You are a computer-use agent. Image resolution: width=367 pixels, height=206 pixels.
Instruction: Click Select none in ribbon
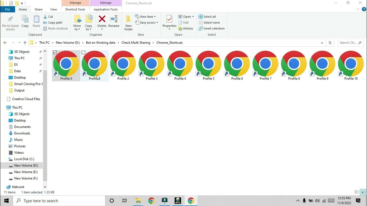(x=209, y=23)
